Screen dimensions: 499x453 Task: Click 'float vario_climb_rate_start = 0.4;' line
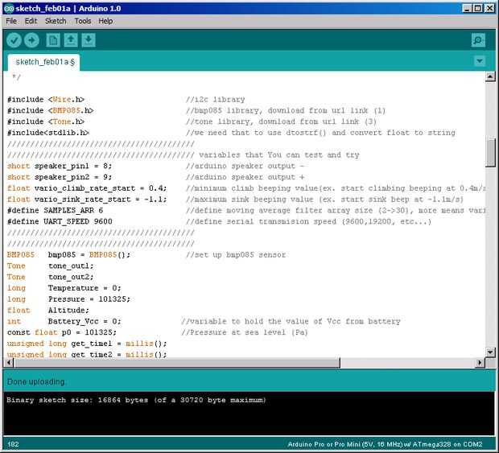coord(87,188)
